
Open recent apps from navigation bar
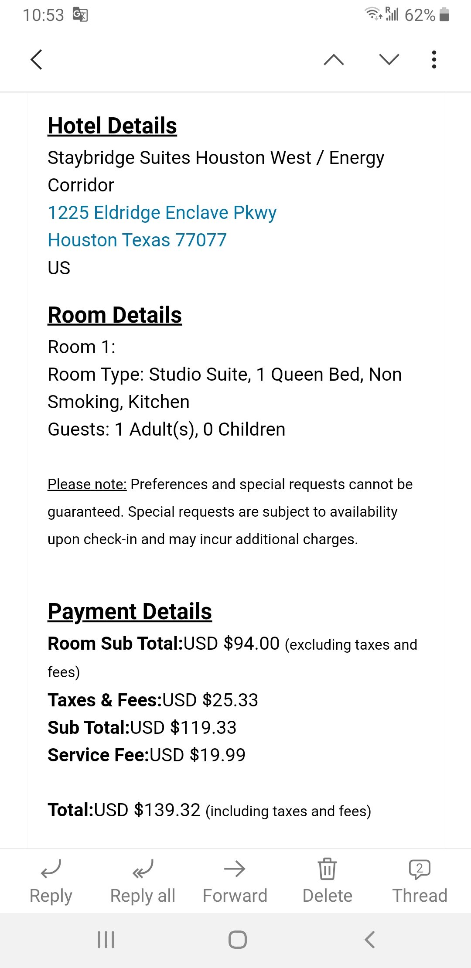tap(106, 940)
